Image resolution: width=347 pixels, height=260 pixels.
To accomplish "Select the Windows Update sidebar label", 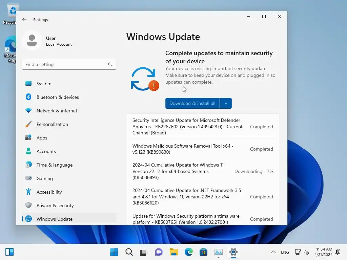I will point(55,219).
